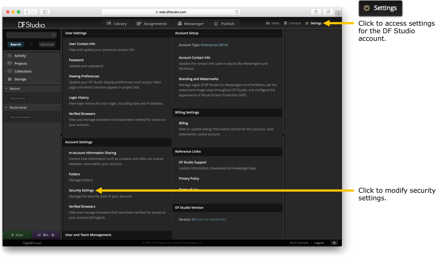Open Password settings link
Viewport: 441px width, 257px height.
(x=76, y=60)
